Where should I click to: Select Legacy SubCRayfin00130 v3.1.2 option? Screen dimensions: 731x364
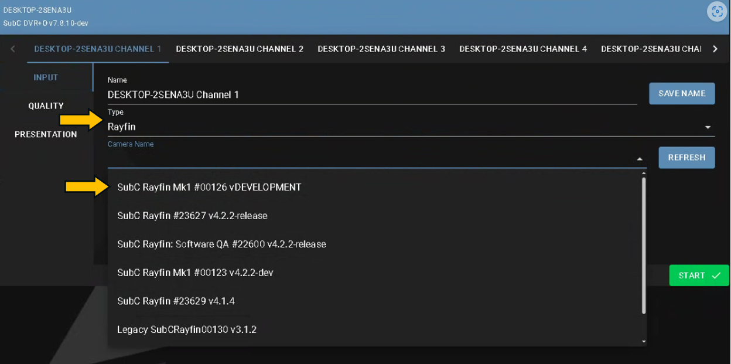[187, 330]
